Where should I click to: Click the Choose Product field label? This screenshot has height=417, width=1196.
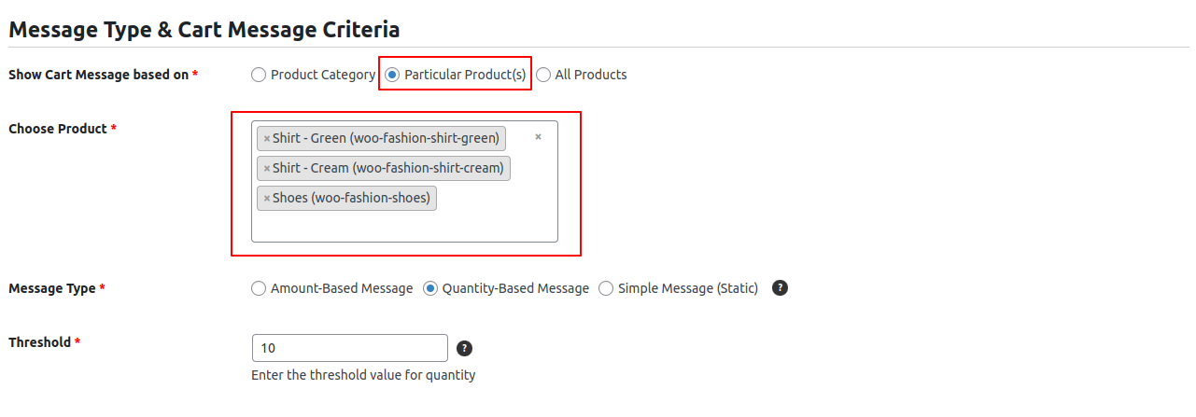tap(57, 129)
